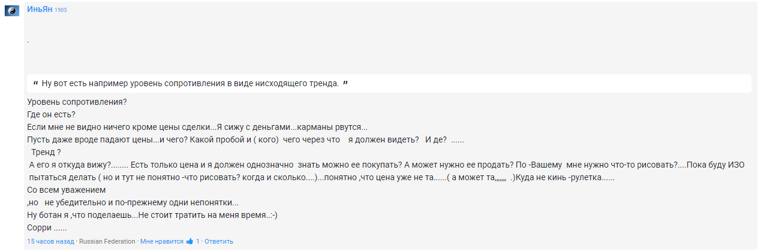761x252 pixels.
Task: Click the 1905 rating next to username
Action: 61,10
